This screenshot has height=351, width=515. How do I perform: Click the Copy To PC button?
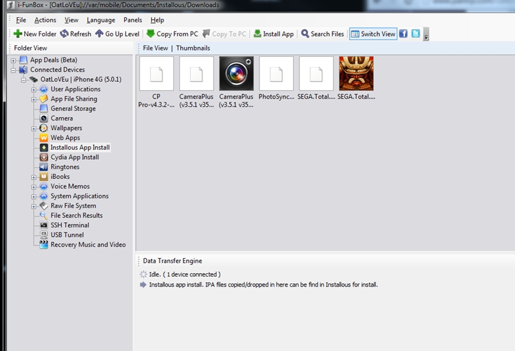coord(224,34)
